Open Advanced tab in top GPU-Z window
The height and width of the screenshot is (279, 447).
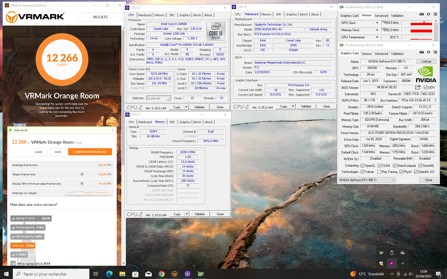(381, 16)
